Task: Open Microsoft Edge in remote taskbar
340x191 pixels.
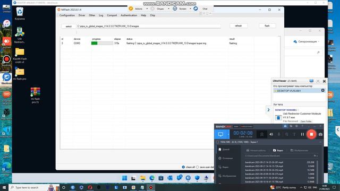Action: pos(152,178)
